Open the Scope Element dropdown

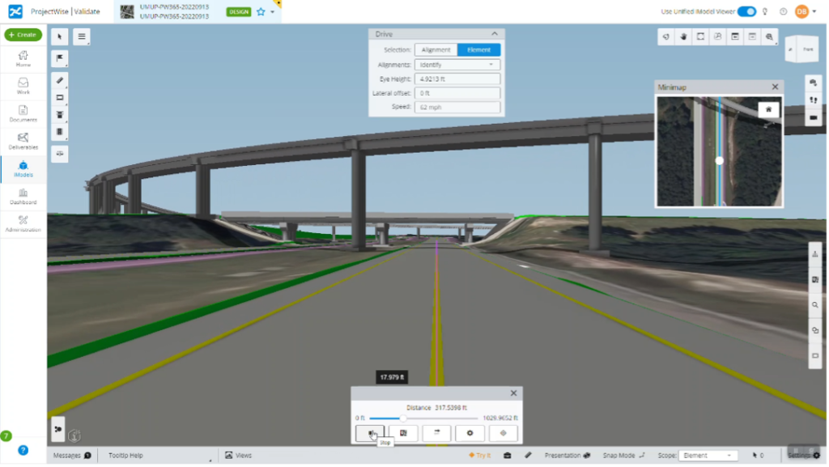point(709,455)
